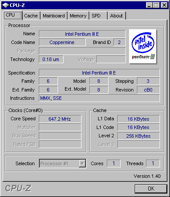The width and height of the screenshot is (170, 197).
Task: Click the Instructions field showing MMX, SSE
Action: 99,98
